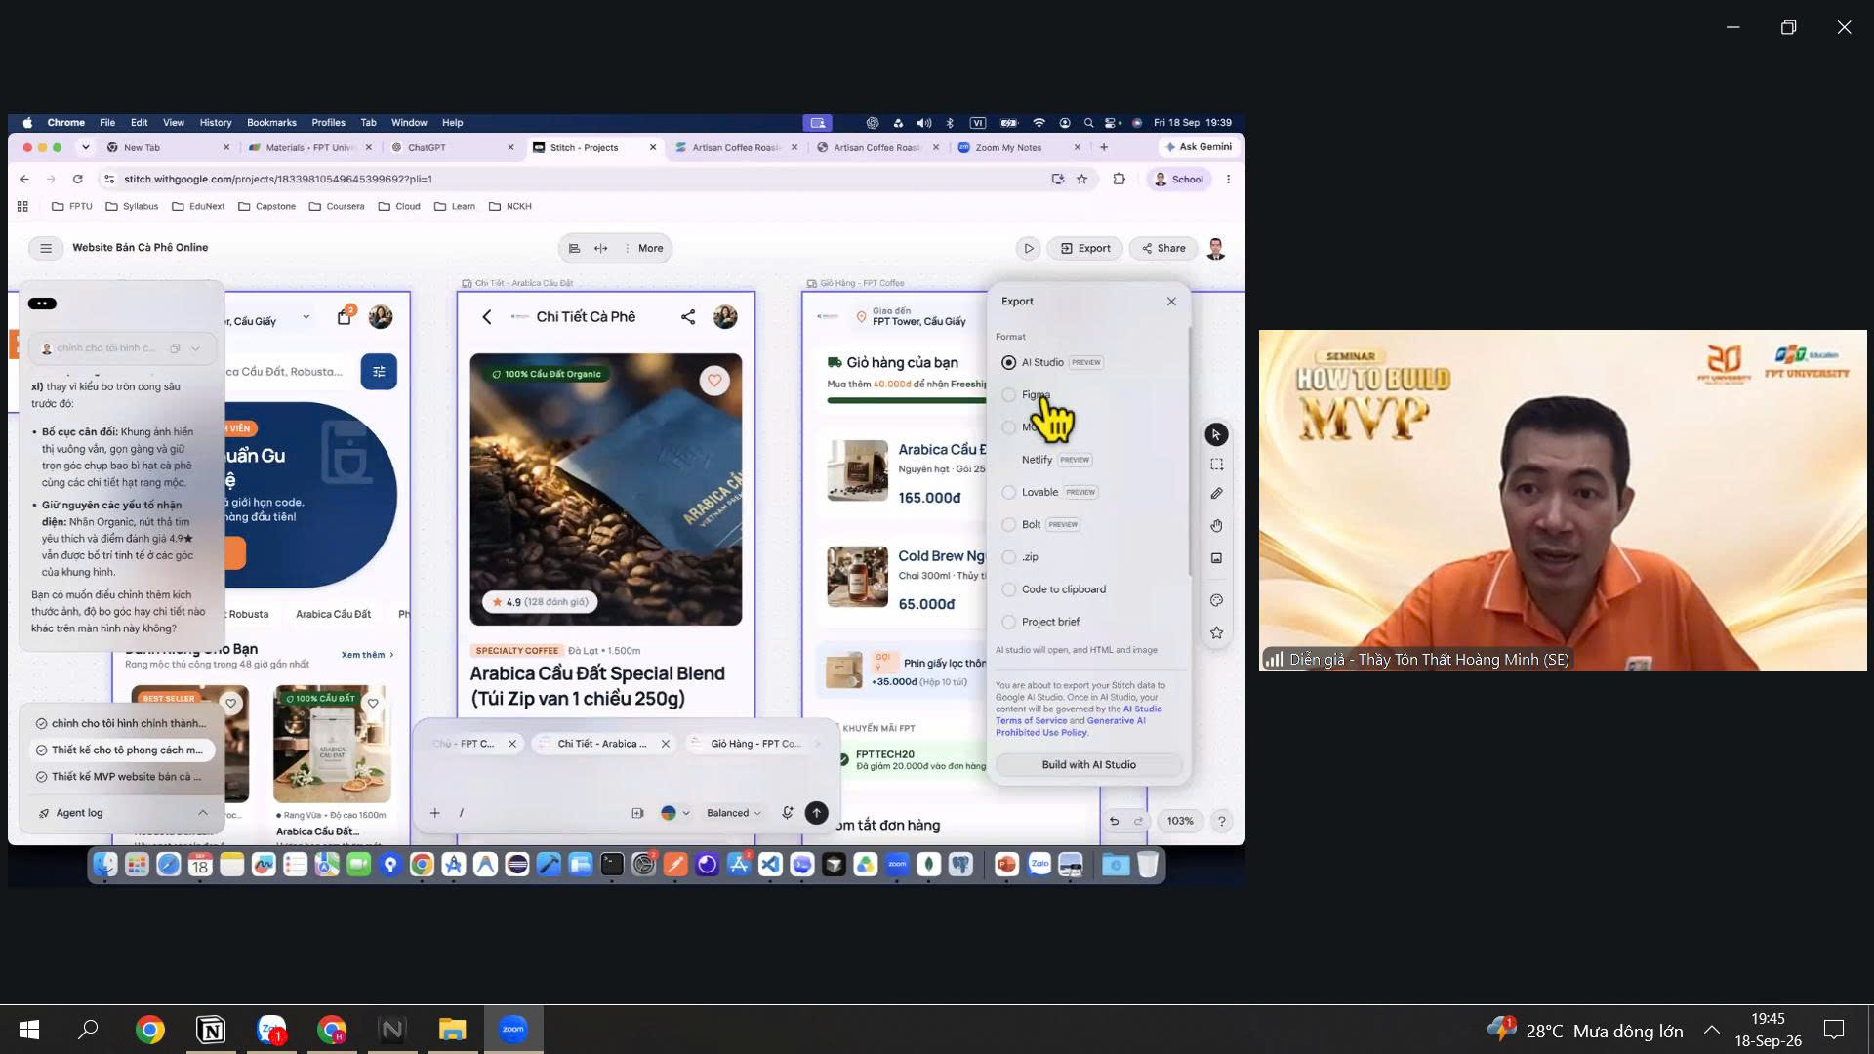Click the Export button in Stitch header
Viewport: 1874px width, 1054px height.
click(x=1085, y=248)
